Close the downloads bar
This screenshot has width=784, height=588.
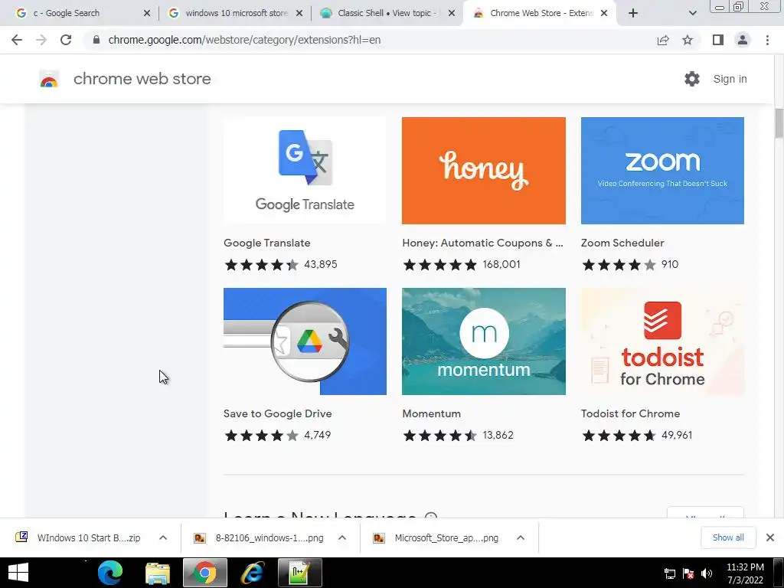pyautogui.click(x=770, y=537)
